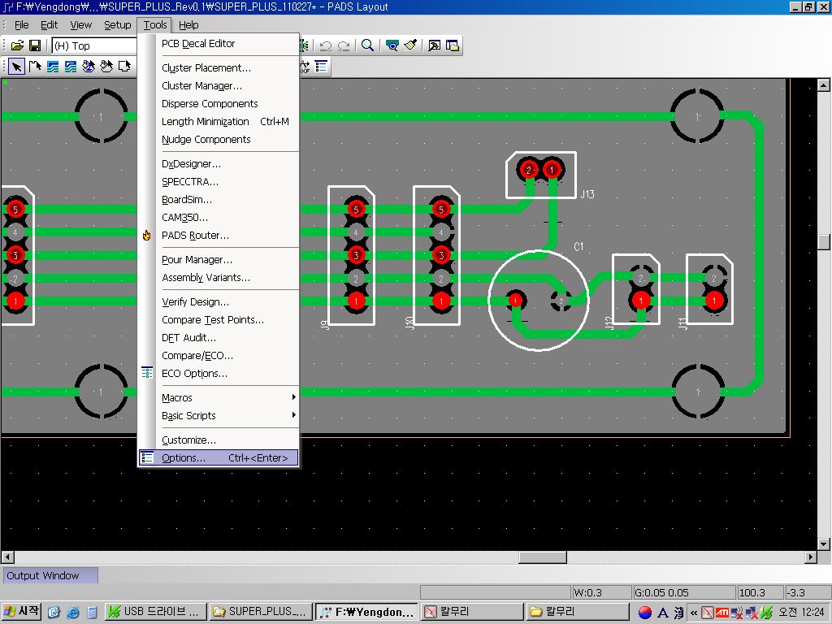Click the Undo arrow in the toolbar
Screen dimensions: 832x624
click(x=326, y=45)
